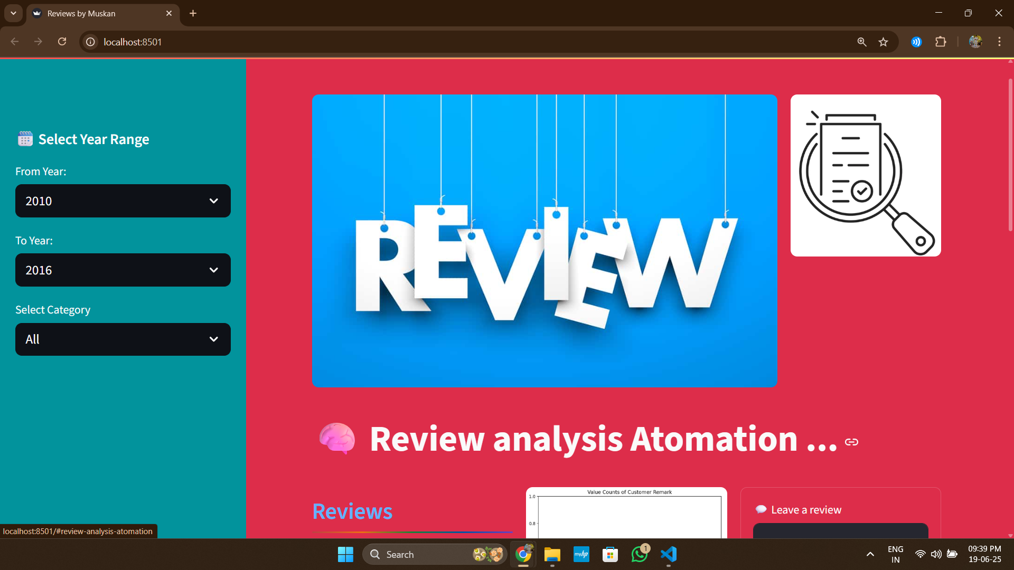
Task: Open the Select Category dropdown
Action: (123, 339)
